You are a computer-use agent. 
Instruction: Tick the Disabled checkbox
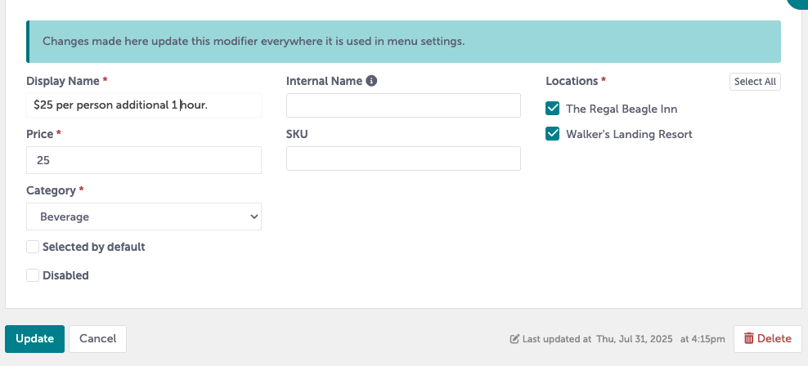[x=33, y=275]
